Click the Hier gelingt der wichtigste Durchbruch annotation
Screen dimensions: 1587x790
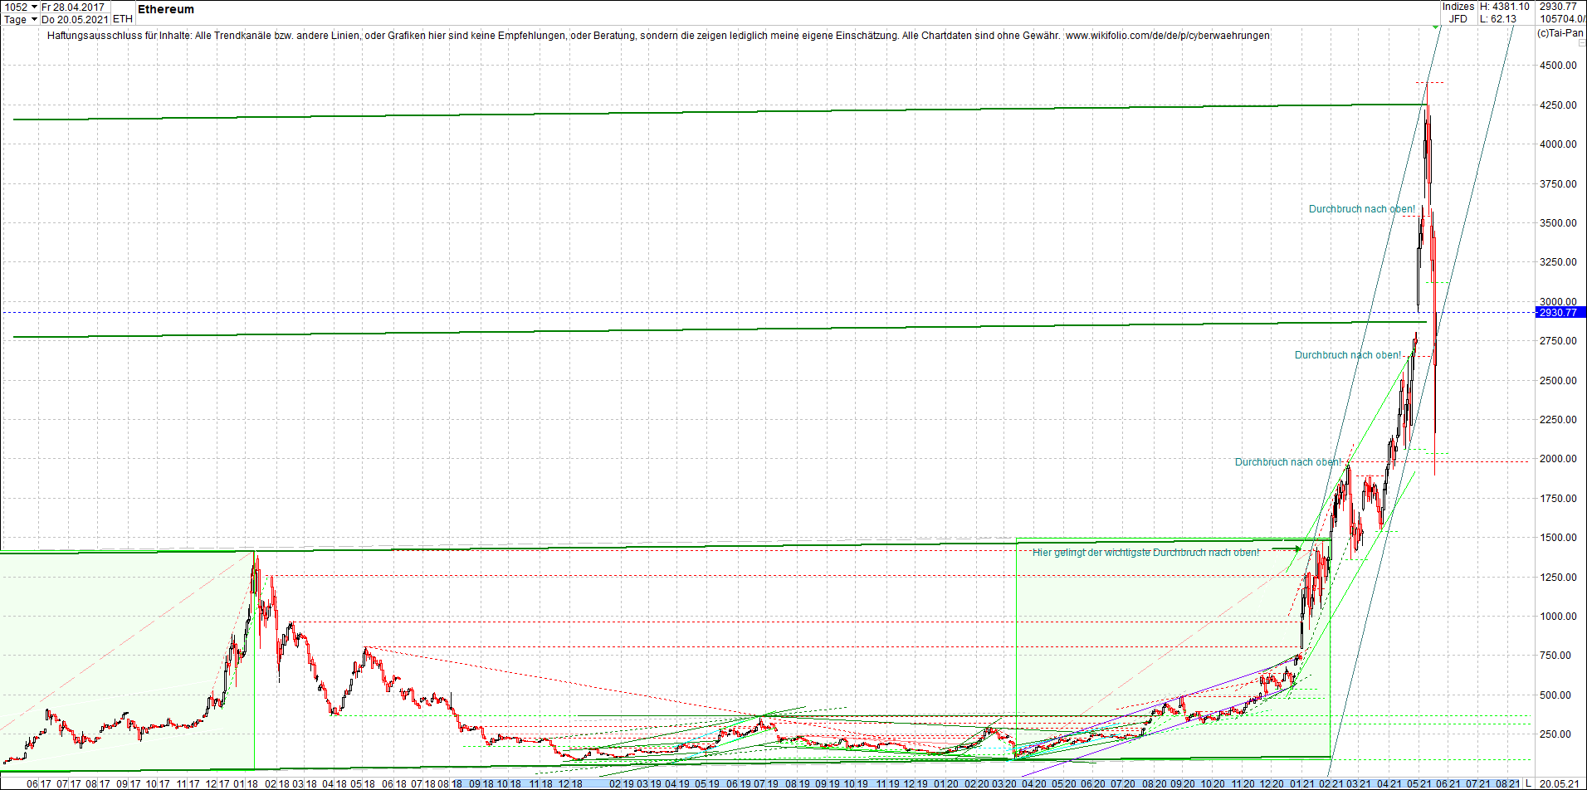pyautogui.click(x=1145, y=553)
